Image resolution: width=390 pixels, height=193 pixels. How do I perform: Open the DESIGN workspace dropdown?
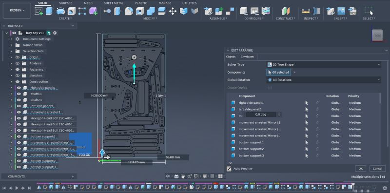[17, 10]
